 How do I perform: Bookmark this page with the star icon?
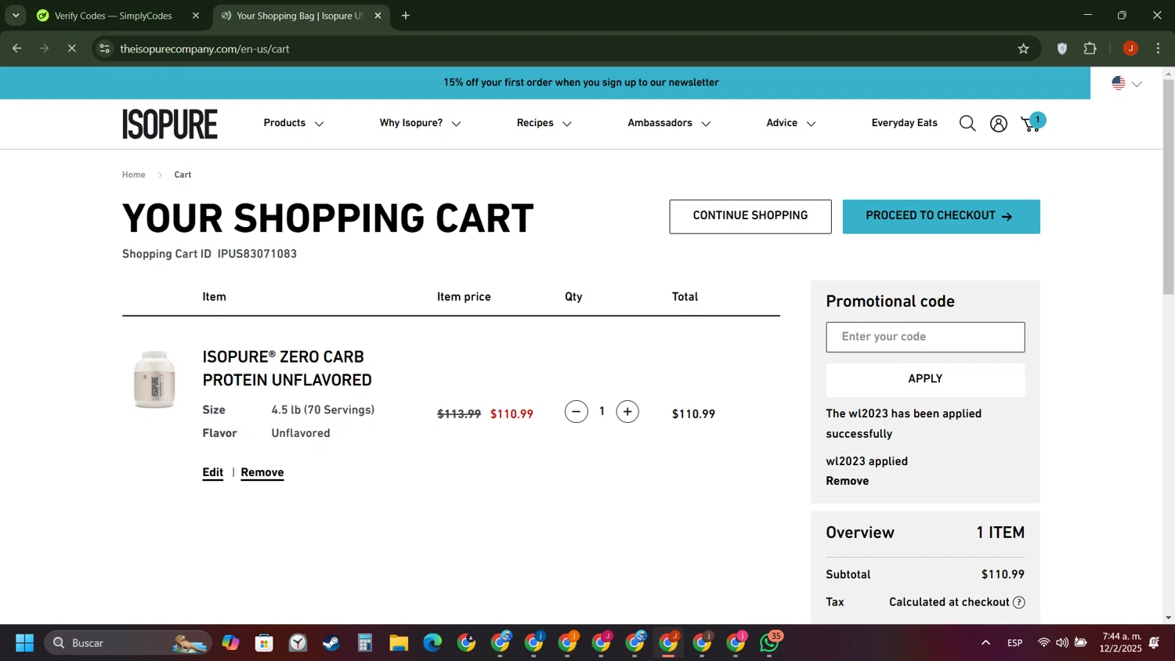pos(1023,49)
